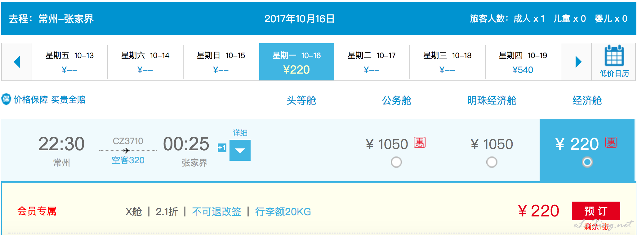
Task: Select the business class ¥1050 radio button
Action: [396, 162]
